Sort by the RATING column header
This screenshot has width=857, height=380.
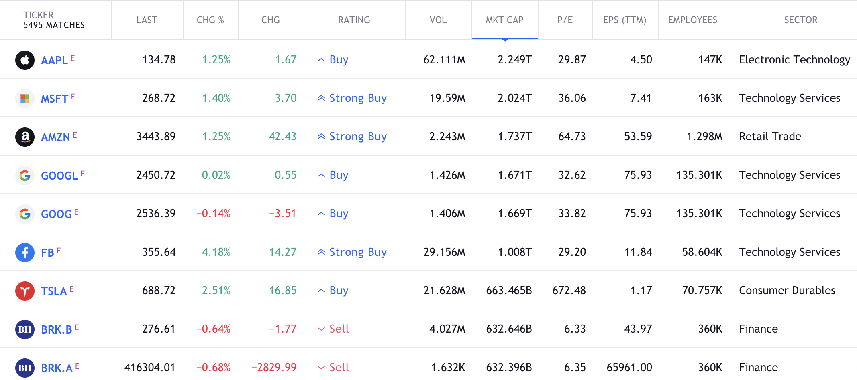click(x=354, y=20)
